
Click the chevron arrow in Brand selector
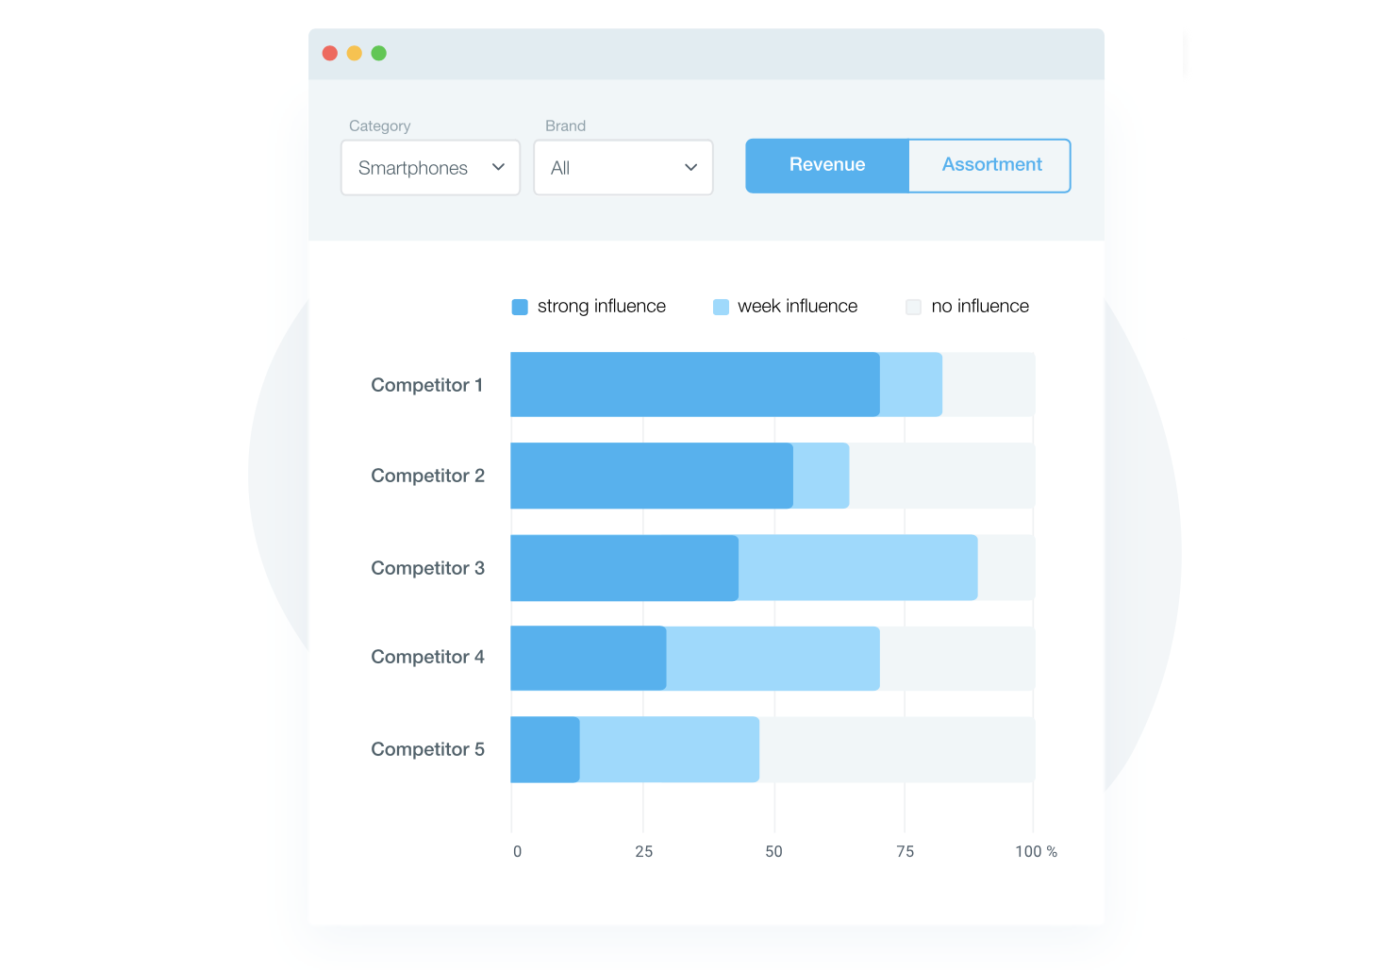[691, 167]
